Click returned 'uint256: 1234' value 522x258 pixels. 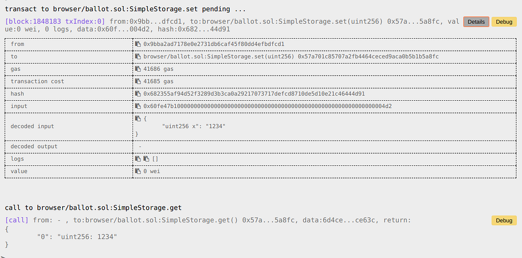point(87,237)
